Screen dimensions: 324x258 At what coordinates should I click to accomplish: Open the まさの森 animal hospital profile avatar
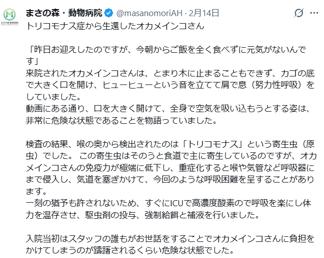coord(11,16)
